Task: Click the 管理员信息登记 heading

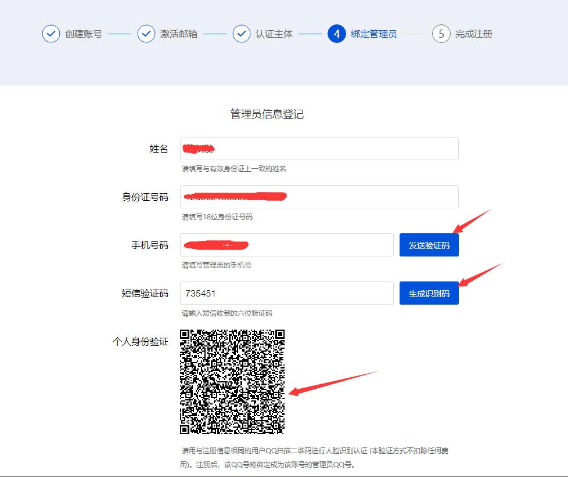Action: click(x=267, y=114)
